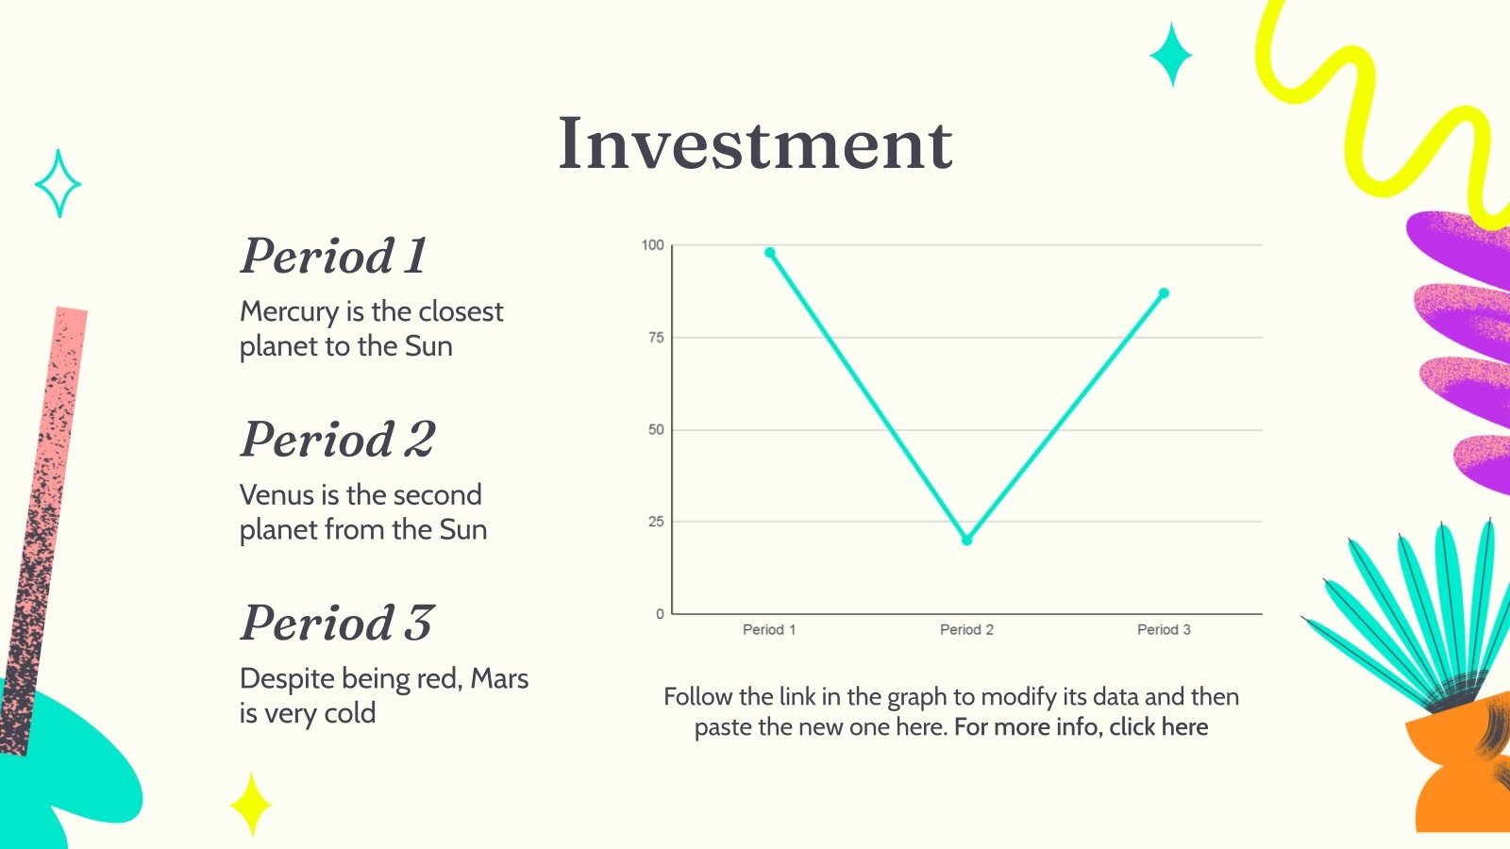This screenshot has height=849, width=1510.
Task: Select the Period 2 lowest data point
Action: [x=966, y=541]
